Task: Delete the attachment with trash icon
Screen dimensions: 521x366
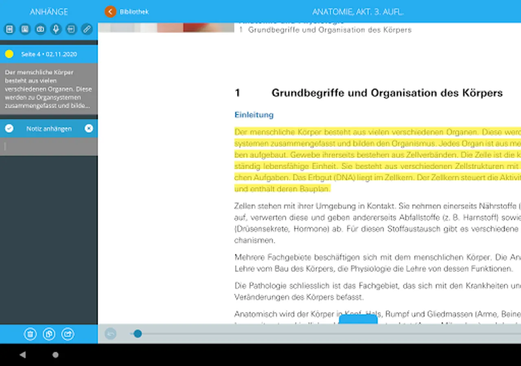Action: pos(30,334)
